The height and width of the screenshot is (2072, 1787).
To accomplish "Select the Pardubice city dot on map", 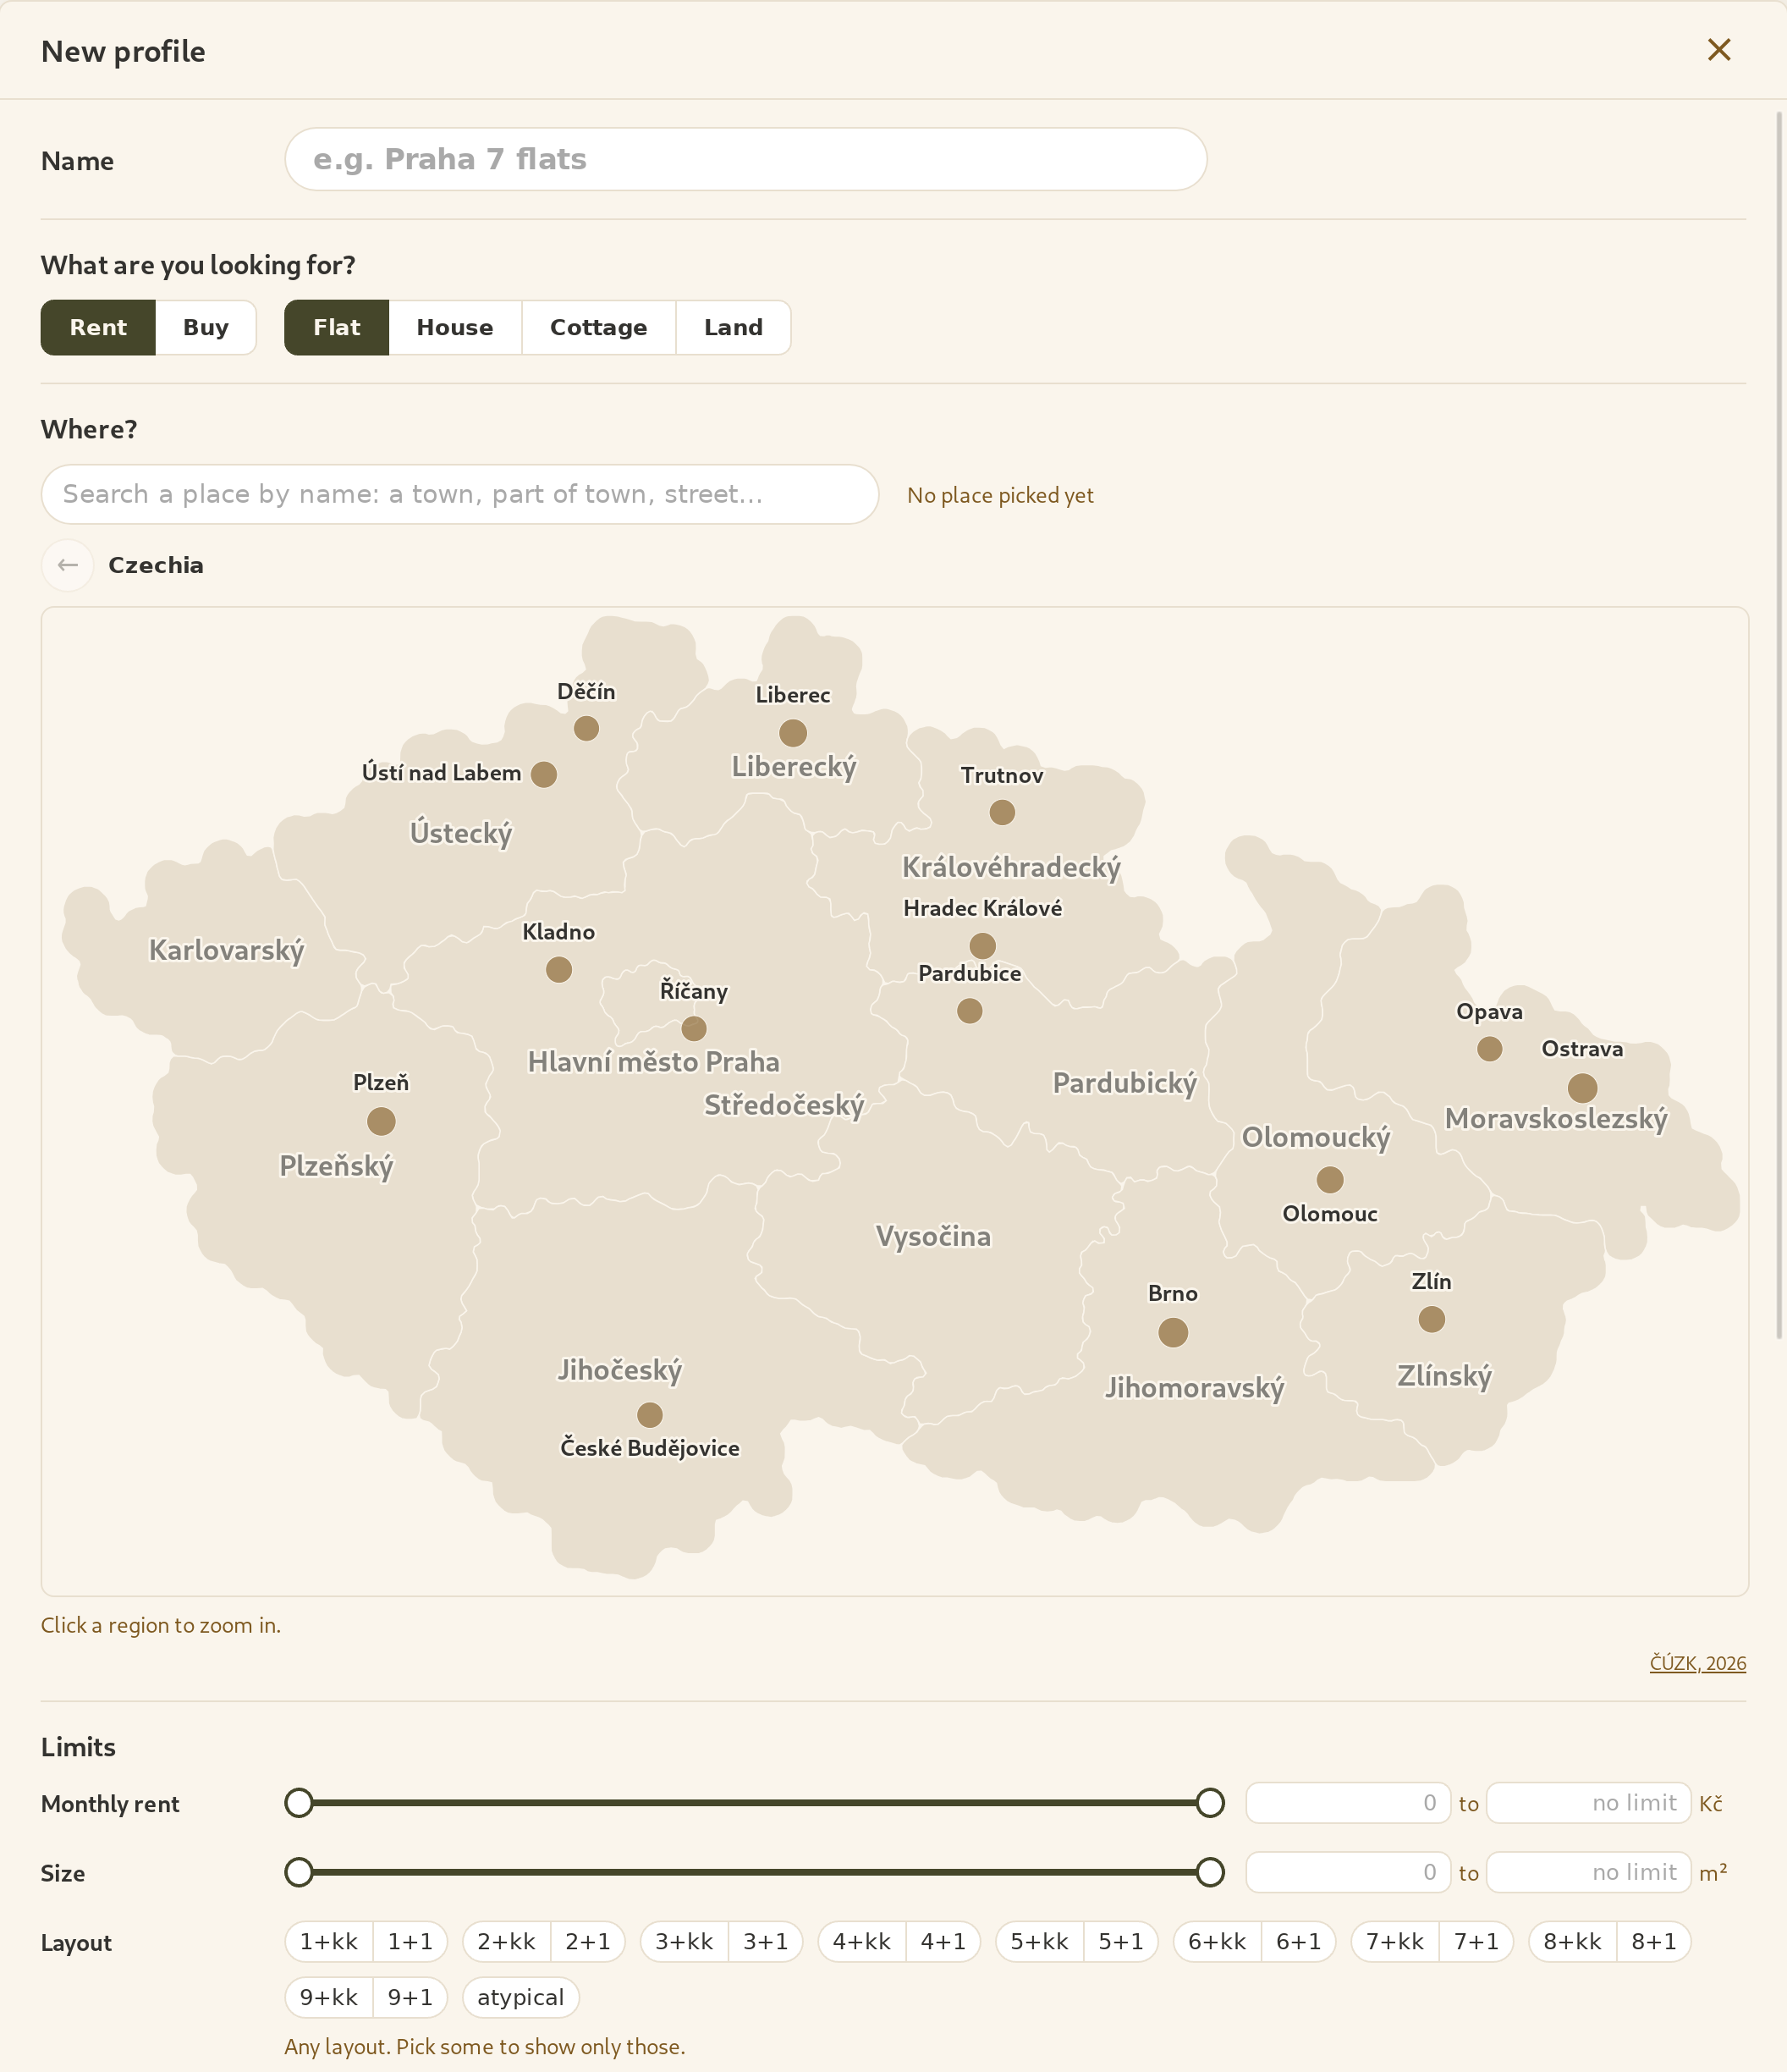I will click(970, 1011).
